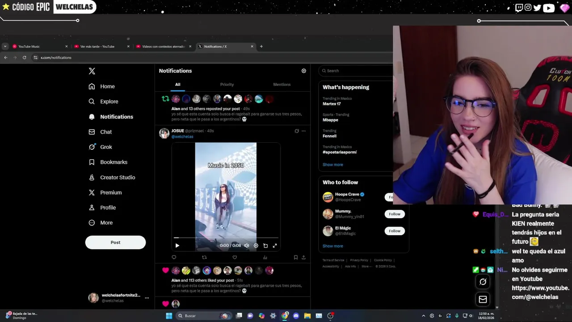Open the Privacy Policy link

(x=359, y=260)
